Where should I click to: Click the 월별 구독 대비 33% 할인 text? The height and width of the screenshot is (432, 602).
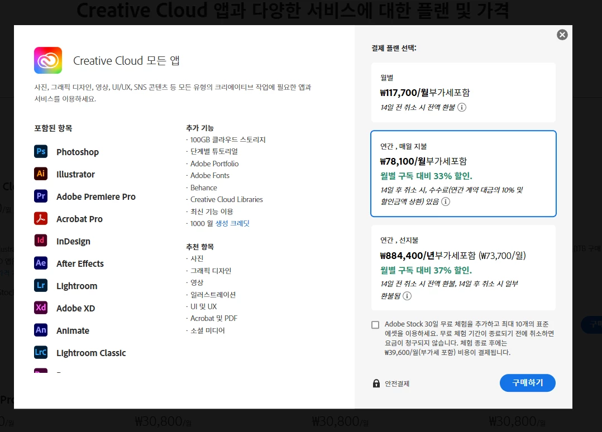(x=426, y=176)
